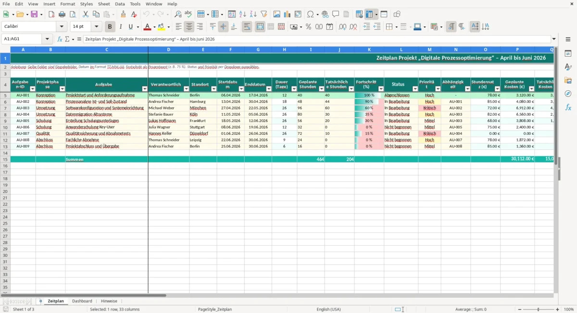Open Borders dropdown arrow
The image size is (577, 313).
(396, 27)
